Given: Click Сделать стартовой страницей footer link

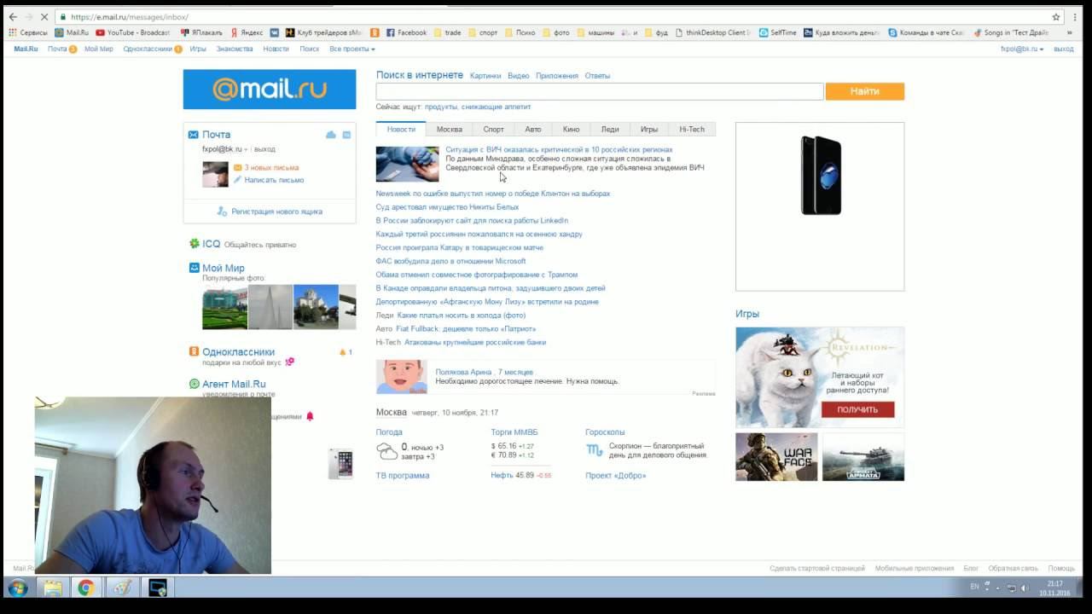Looking at the screenshot, I should click(816, 568).
